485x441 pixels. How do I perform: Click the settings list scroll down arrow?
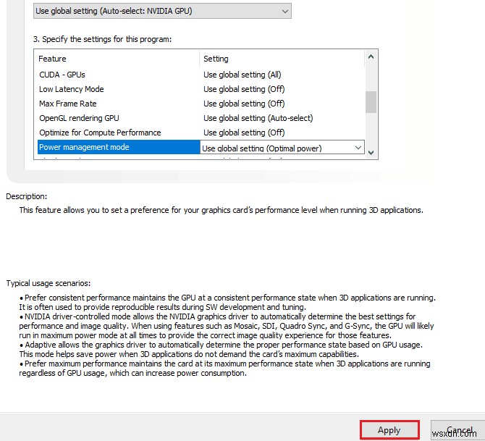coord(371,152)
